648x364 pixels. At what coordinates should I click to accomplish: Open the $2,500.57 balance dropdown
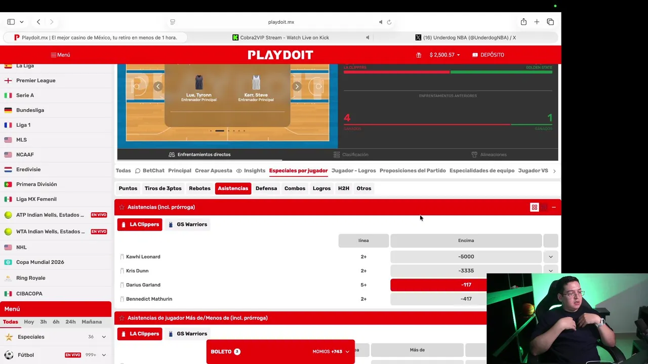click(x=444, y=55)
